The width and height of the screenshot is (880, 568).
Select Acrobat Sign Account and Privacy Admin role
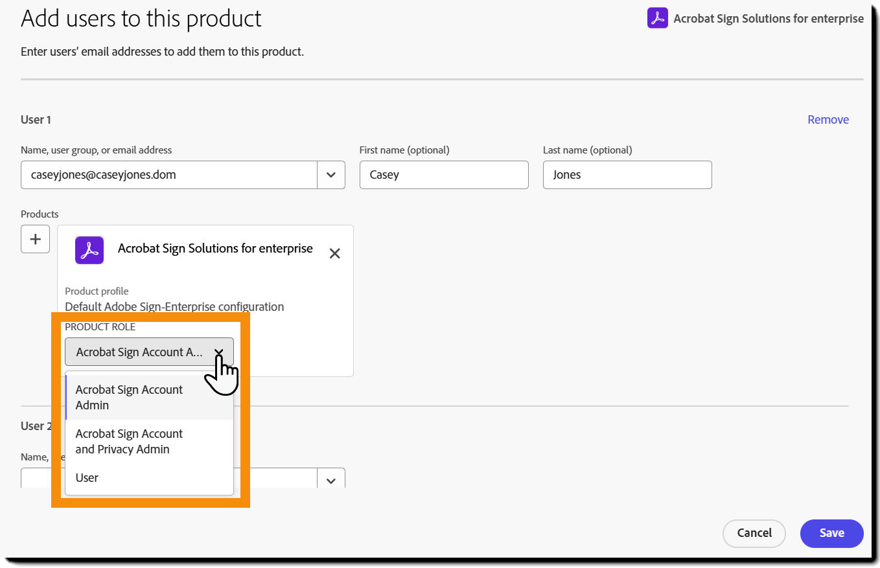(x=129, y=441)
